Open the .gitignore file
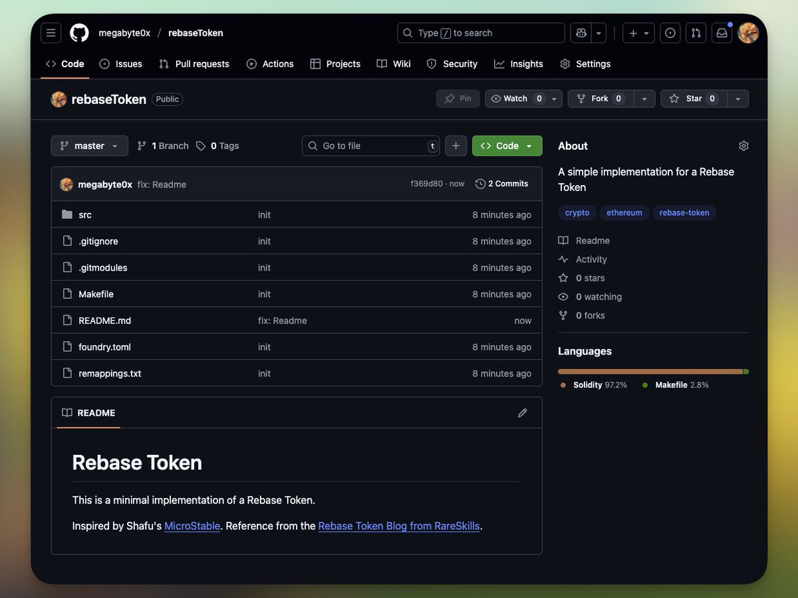 (x=98, y=241)
